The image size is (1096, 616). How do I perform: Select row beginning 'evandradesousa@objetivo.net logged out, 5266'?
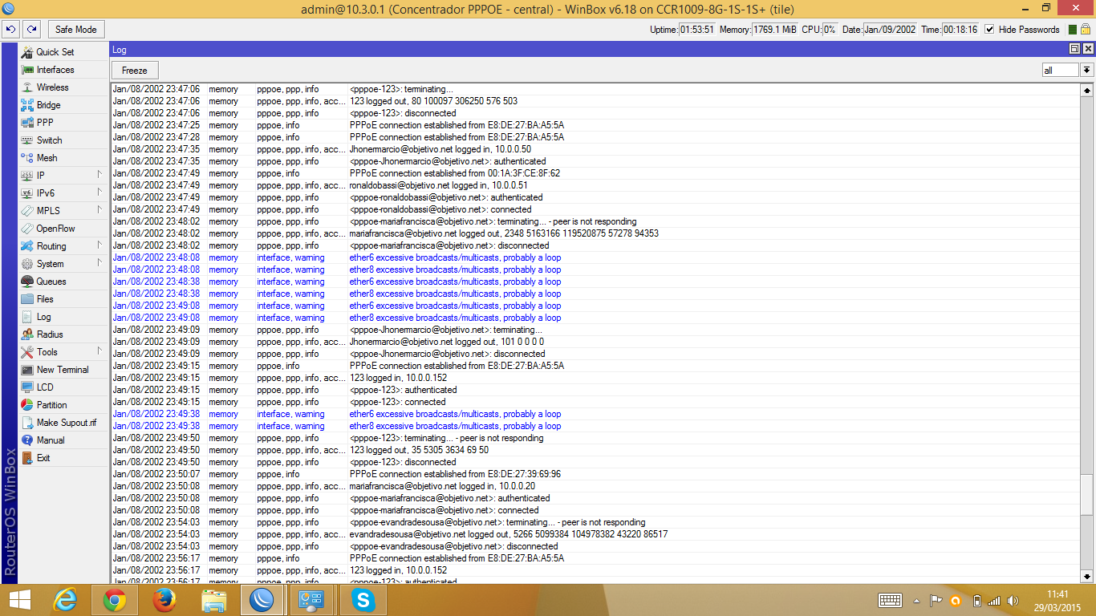point(596,534)
